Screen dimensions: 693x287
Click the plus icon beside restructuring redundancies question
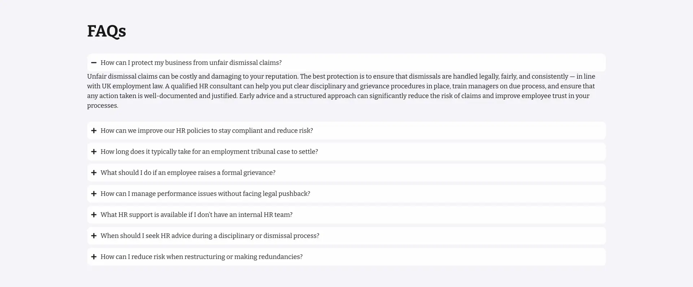[x=94, y=257]
